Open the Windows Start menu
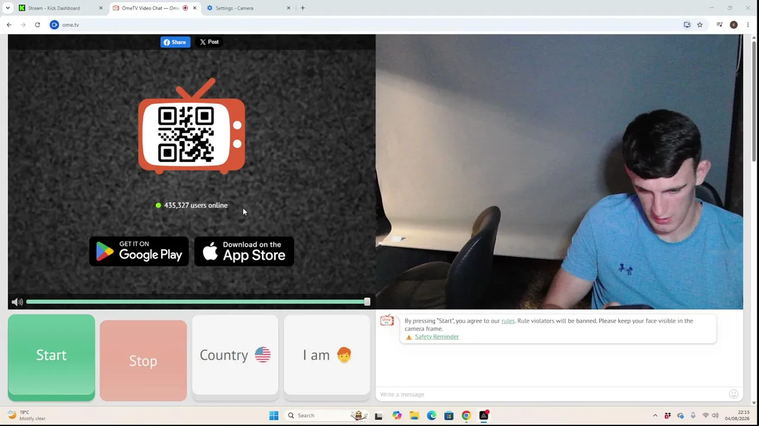The height and width of the screenshot is (426, 759). [x=273, y=415]
